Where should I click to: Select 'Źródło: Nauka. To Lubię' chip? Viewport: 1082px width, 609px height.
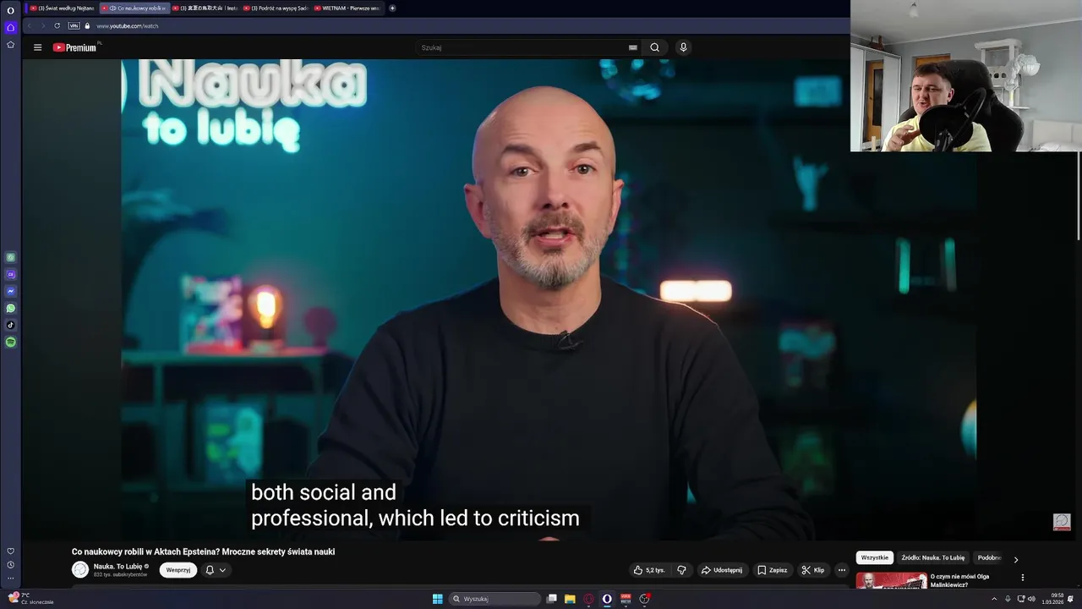932,558
